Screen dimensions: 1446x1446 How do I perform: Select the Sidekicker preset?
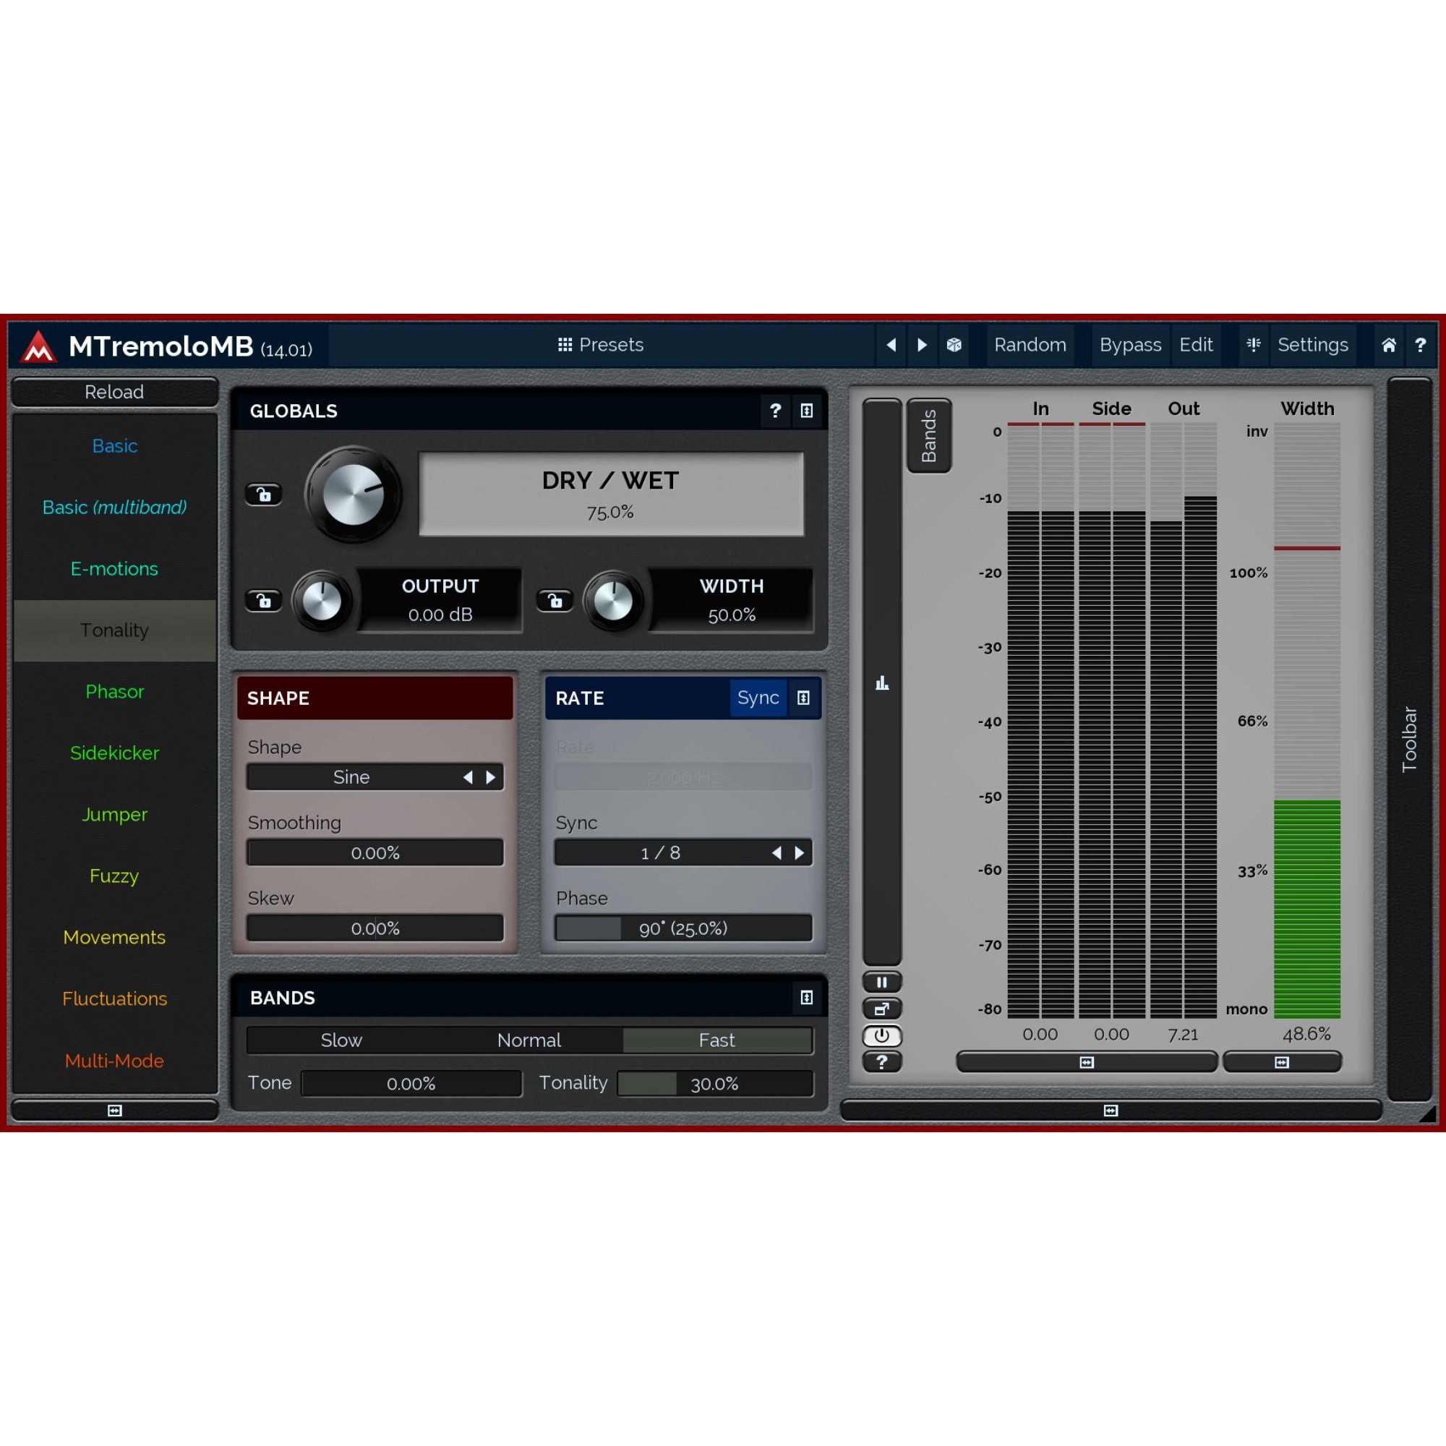(x=114, y=753)
